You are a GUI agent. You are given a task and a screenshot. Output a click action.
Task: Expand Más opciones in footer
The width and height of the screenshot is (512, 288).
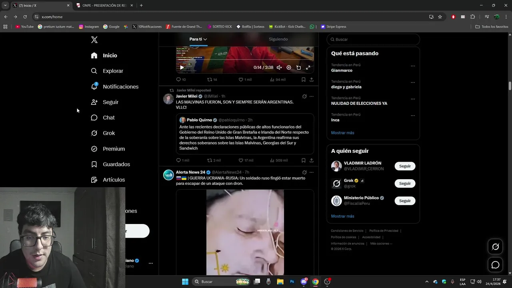(381, 244)
